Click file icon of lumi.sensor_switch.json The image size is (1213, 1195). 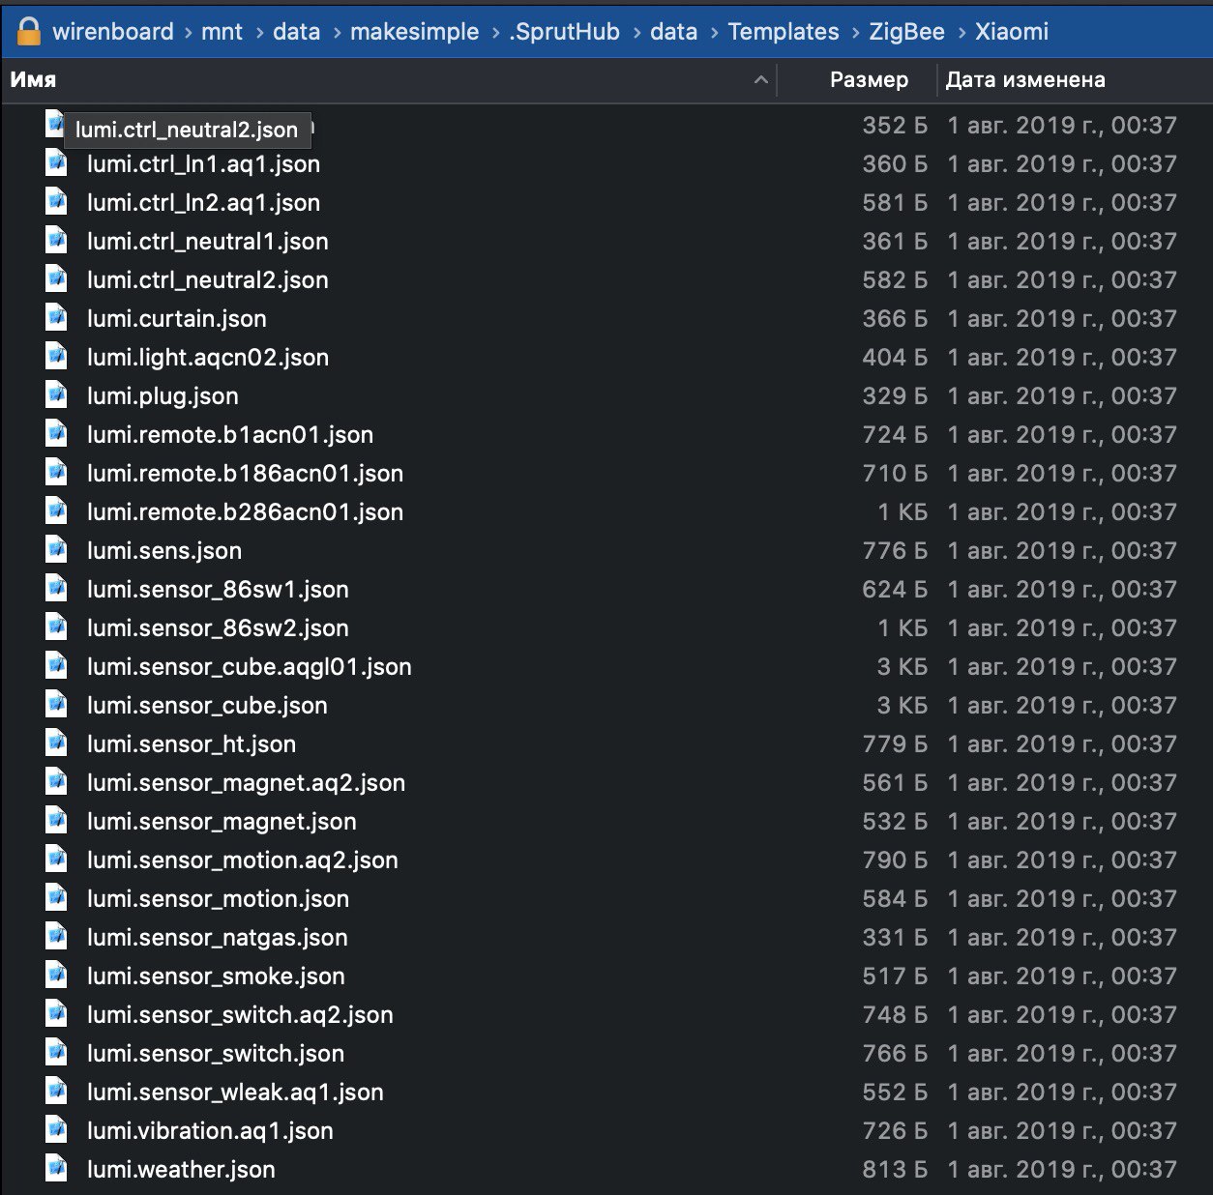click(x=57, y=1053)
